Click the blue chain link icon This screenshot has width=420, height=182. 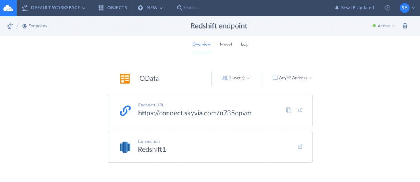pos(125,111)
